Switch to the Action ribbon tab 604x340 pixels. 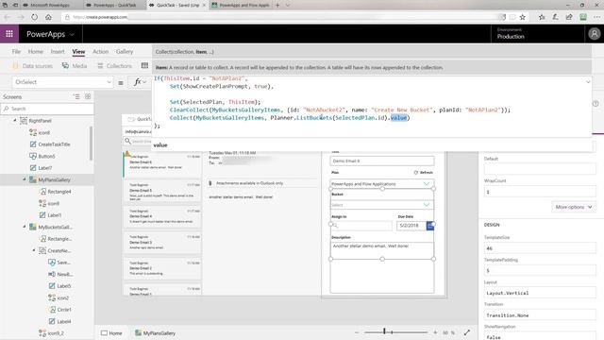pos(100,52)
